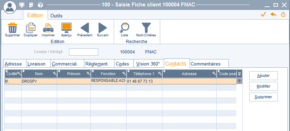Click the search key icon in Prénom column
290x131 pixels.
click(88, 74)
